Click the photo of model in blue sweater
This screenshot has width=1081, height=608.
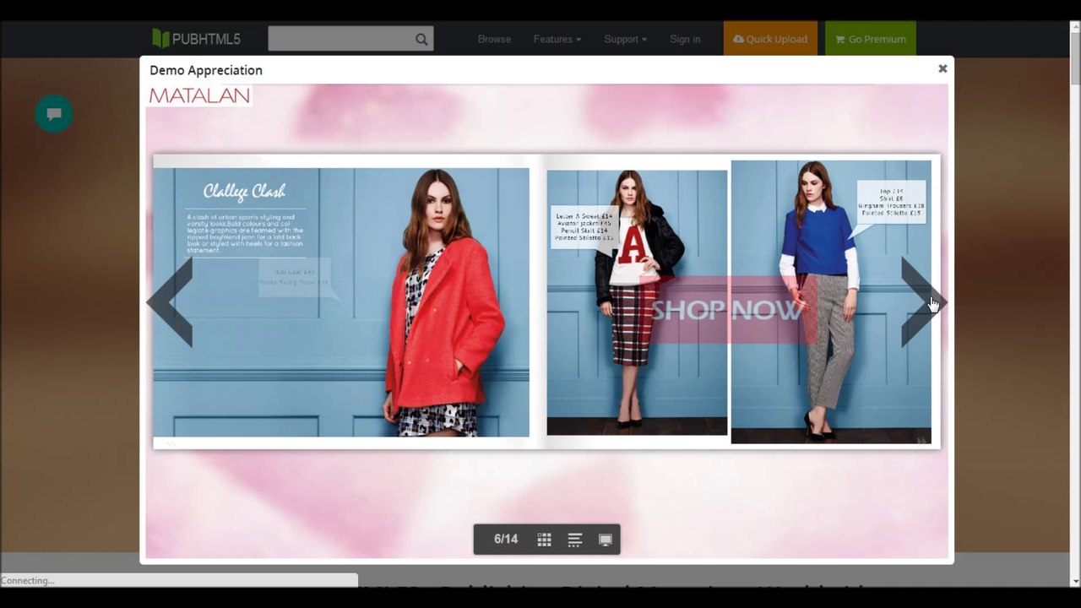point(831,301)
